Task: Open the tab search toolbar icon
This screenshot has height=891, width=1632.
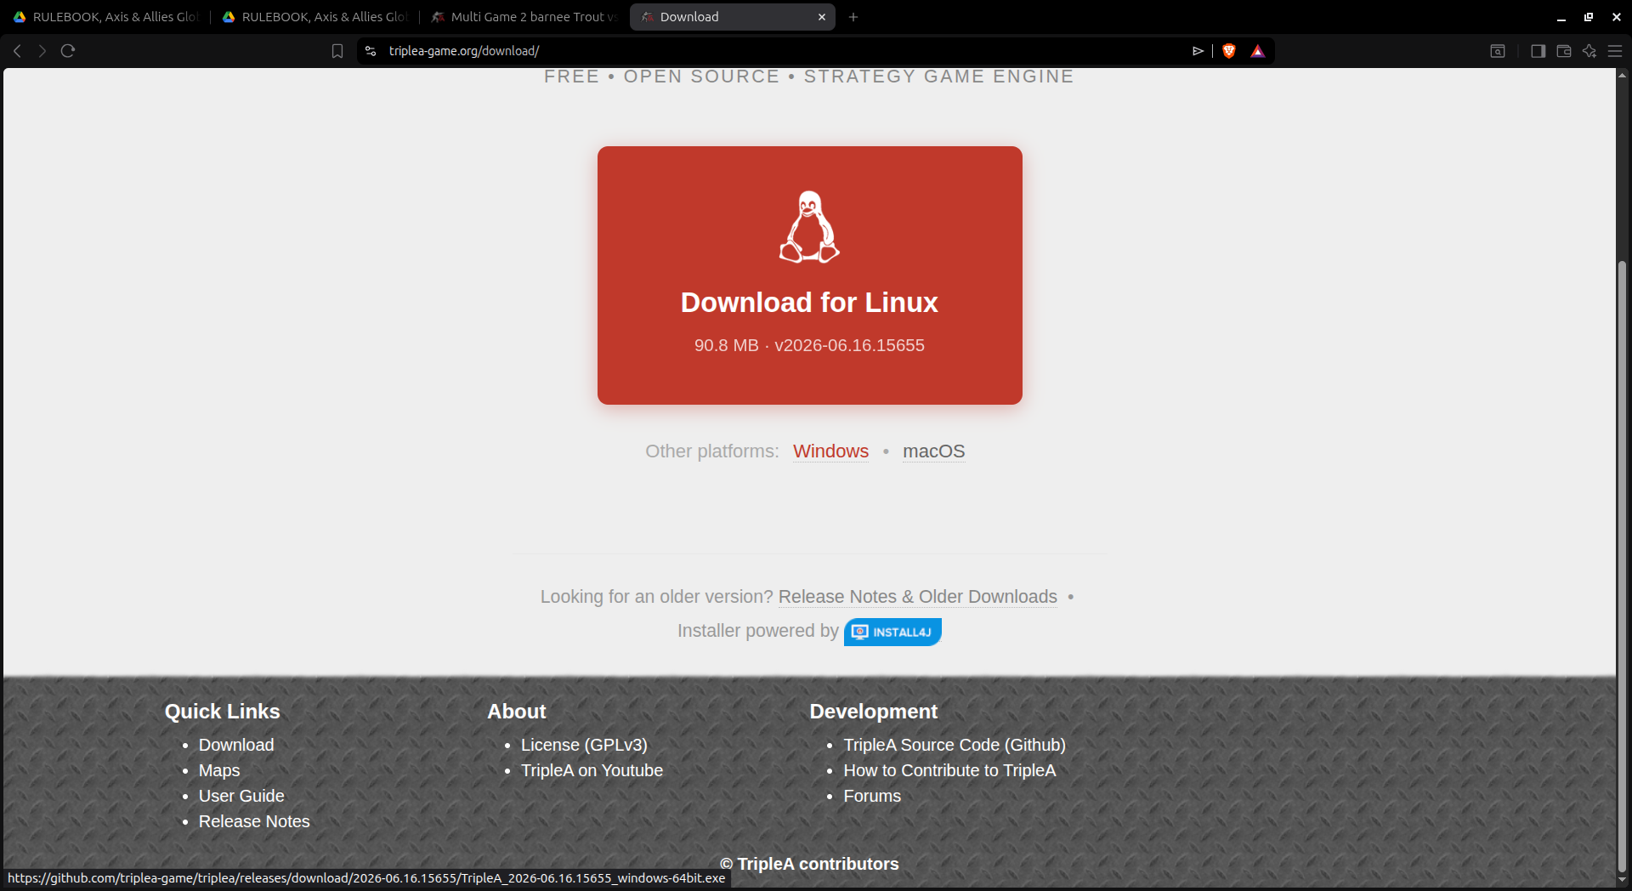Action: 1498,51
